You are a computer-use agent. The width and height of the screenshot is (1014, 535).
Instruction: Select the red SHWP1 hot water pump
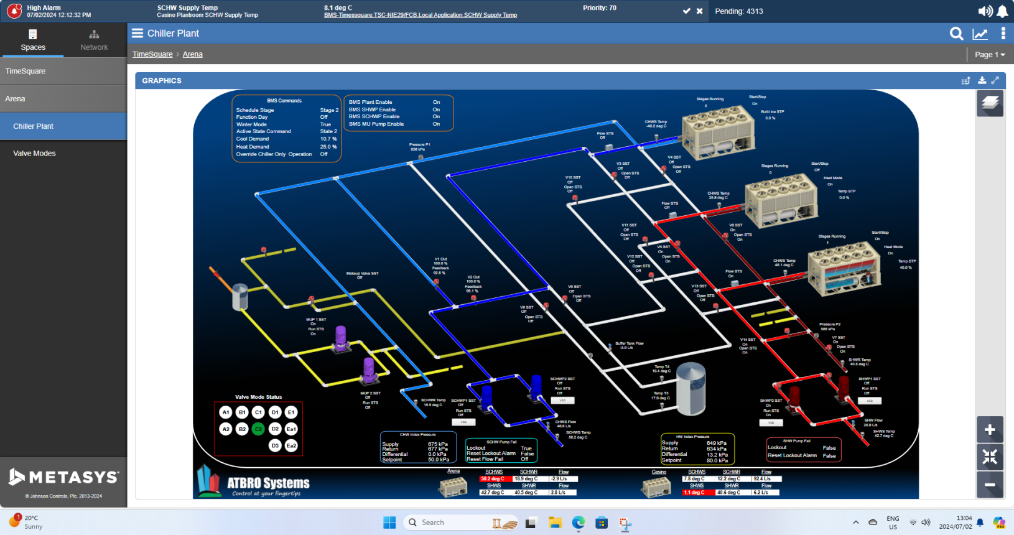click(x=844, y=389)
